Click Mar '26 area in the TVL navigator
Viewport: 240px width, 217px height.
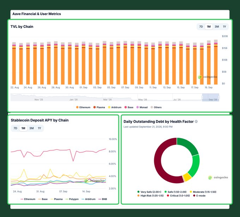pyautogui.click(x=107, y=99)
